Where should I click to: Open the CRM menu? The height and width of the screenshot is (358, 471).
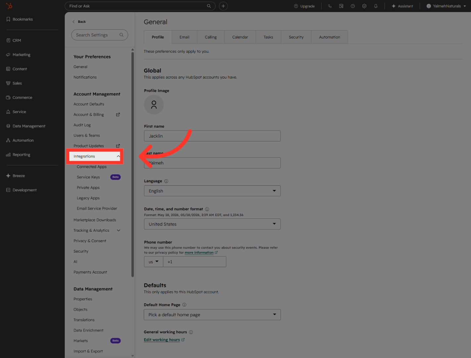tap(14, 40)
